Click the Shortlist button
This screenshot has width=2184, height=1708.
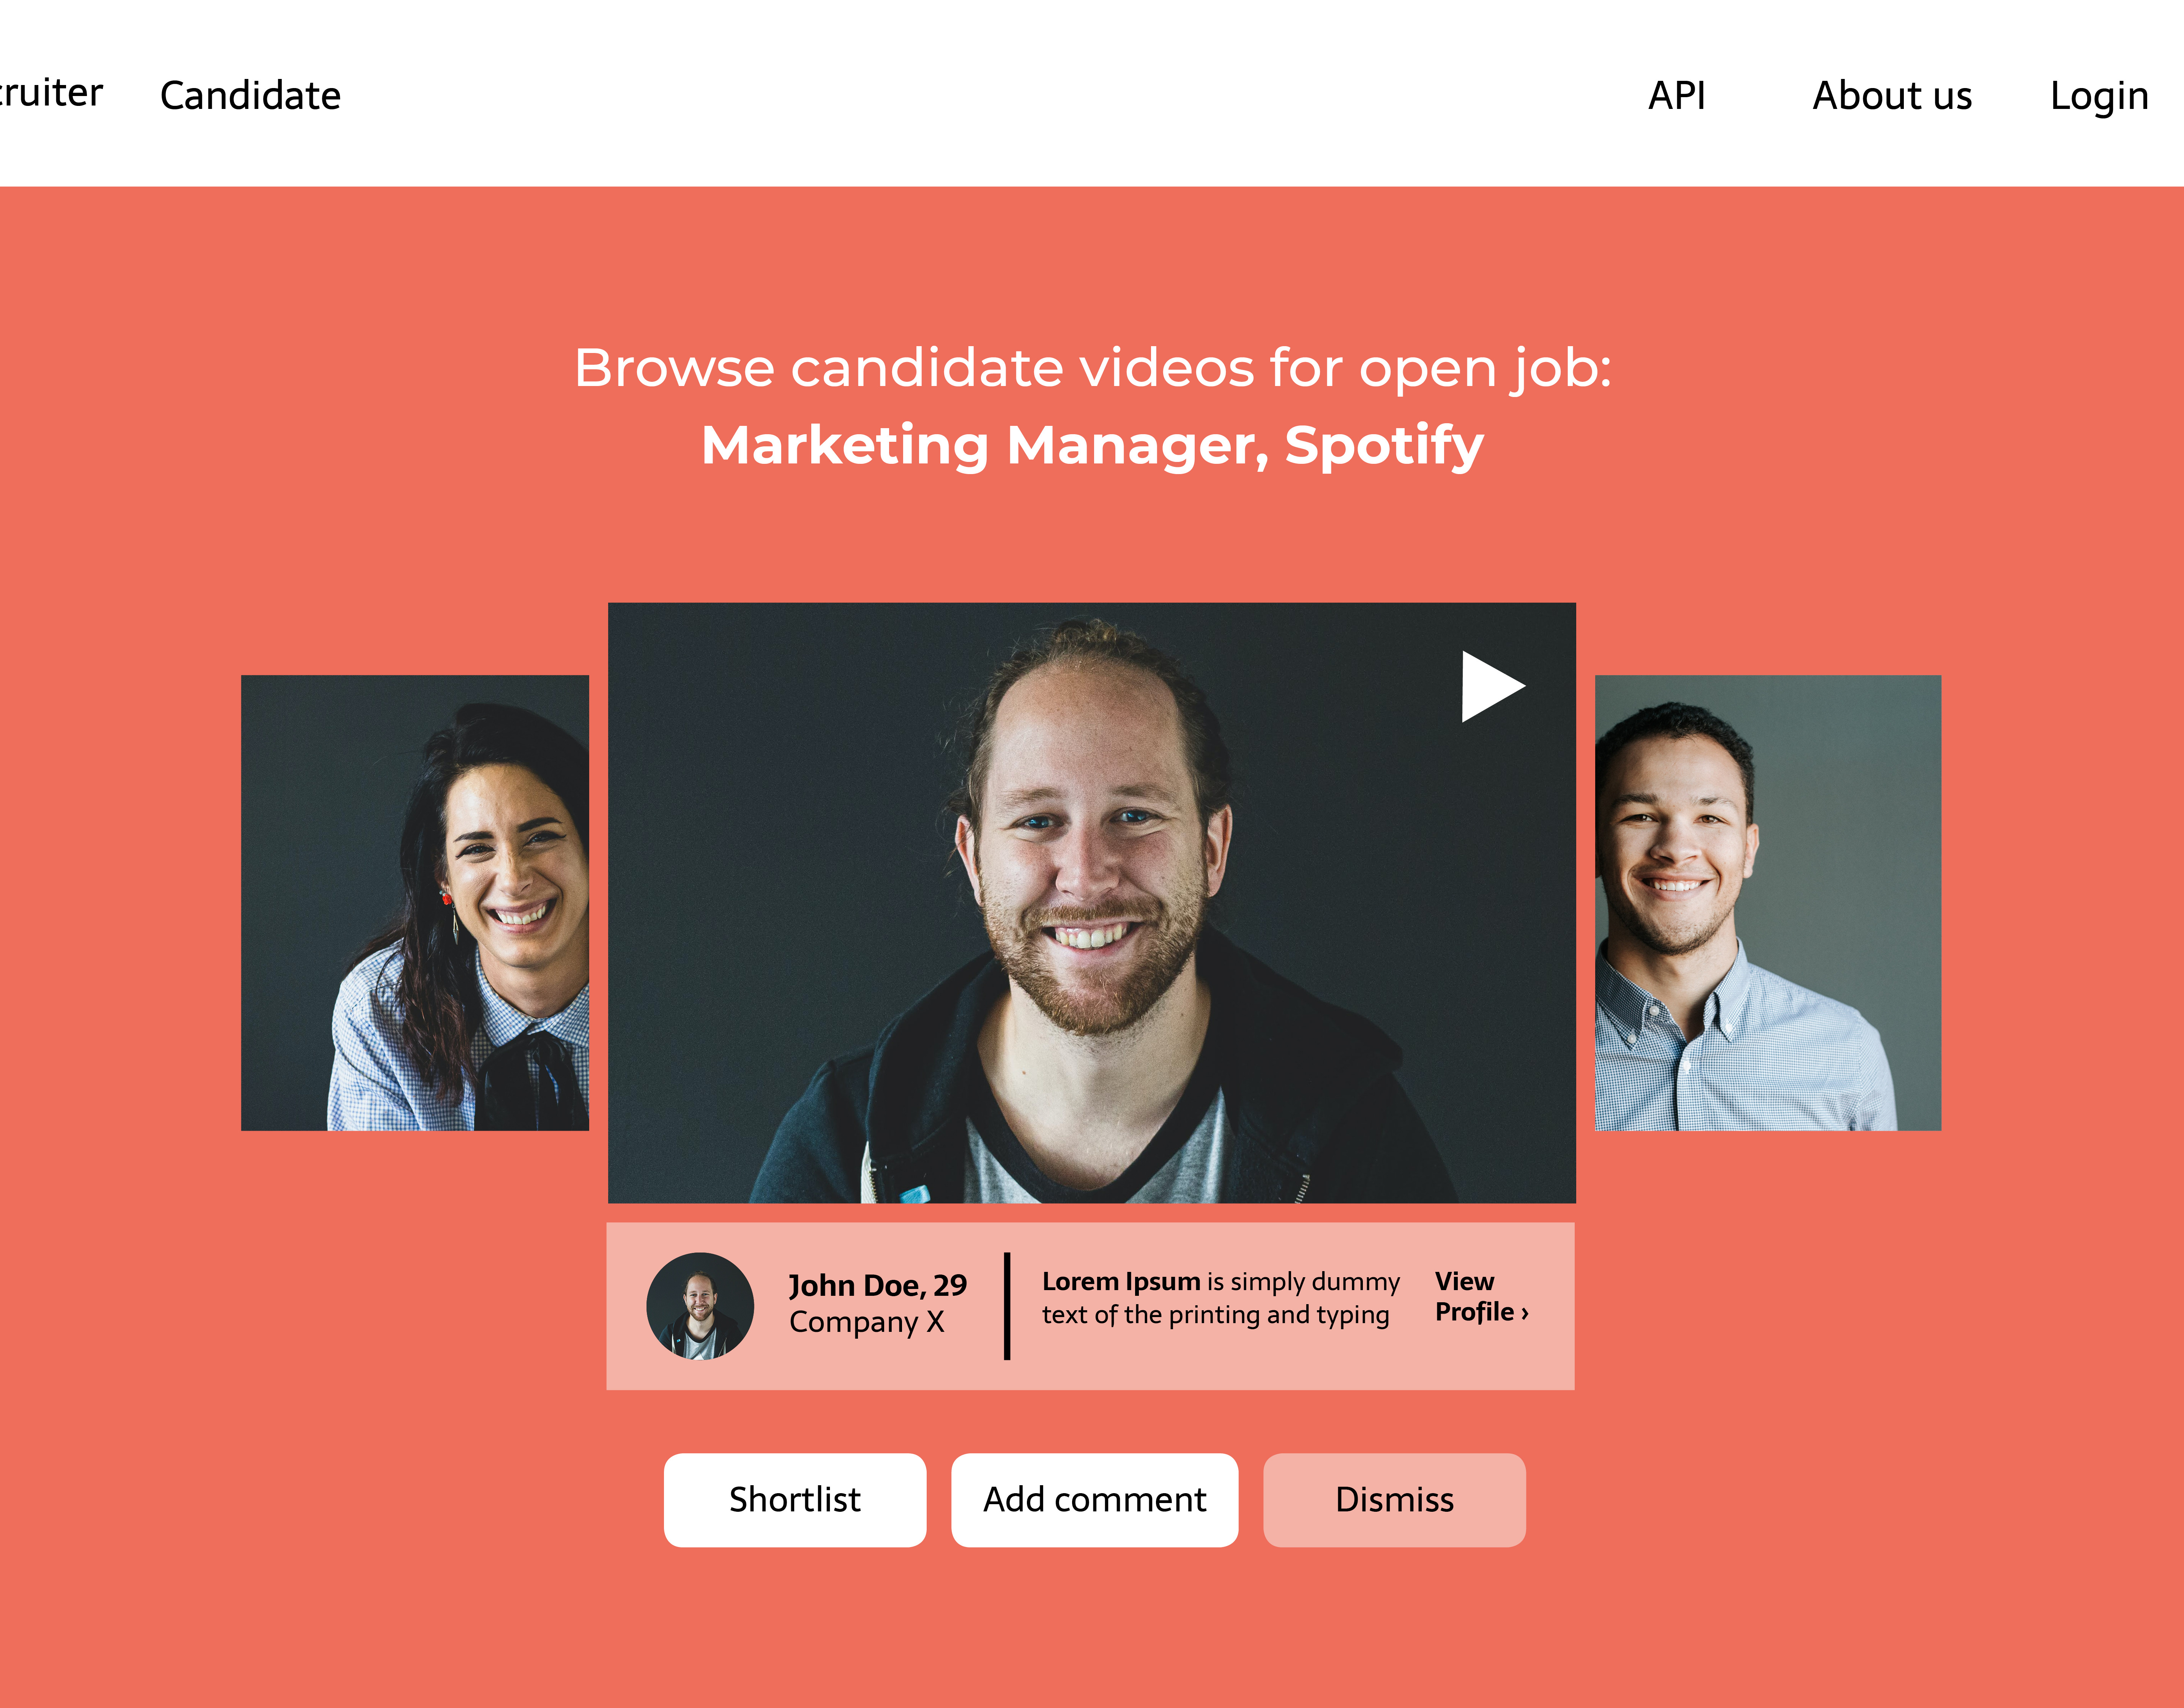(x=795, y=1500)
